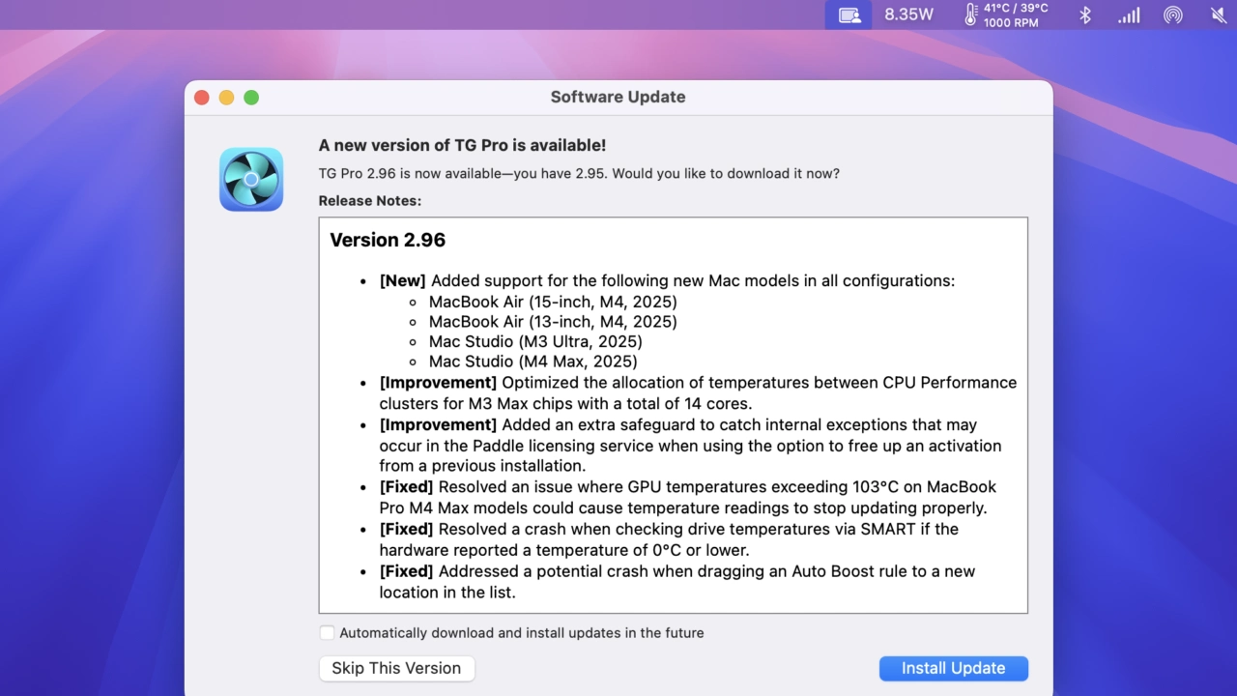This screenshot has height=696, width=1237.
Task: Open 41°C / 39°C 1000 RPM status item
Action: point(1016,14)
